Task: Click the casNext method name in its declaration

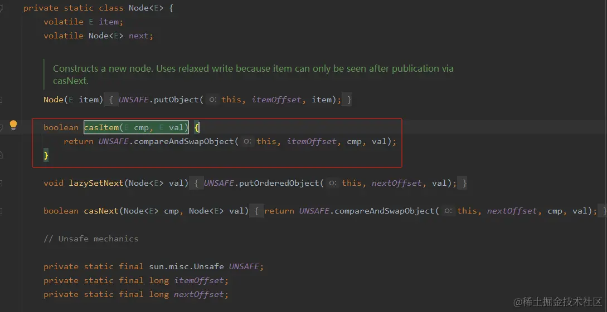Action: pos(101,211)
